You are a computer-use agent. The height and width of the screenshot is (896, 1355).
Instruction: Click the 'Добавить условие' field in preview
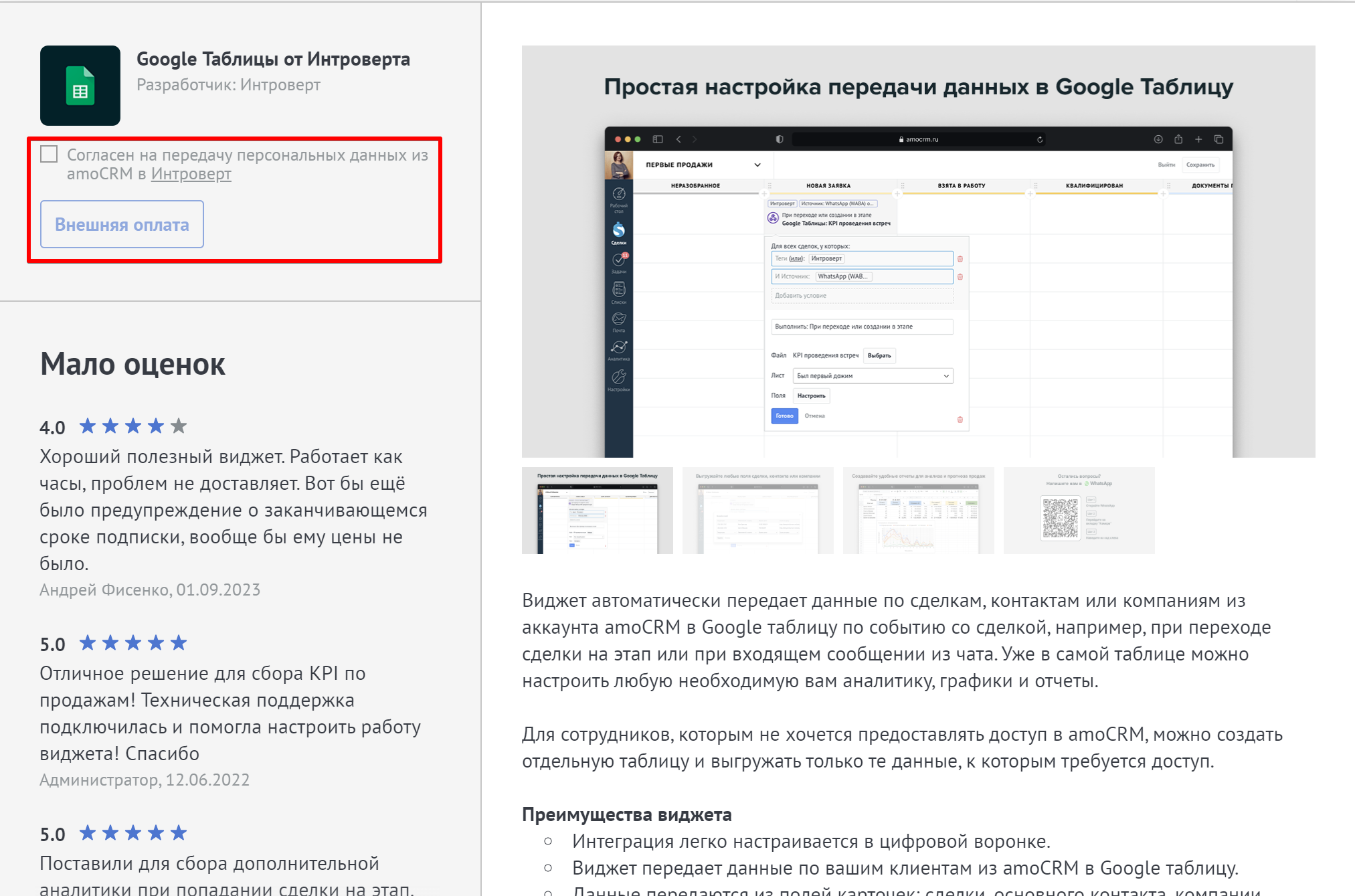862,296
